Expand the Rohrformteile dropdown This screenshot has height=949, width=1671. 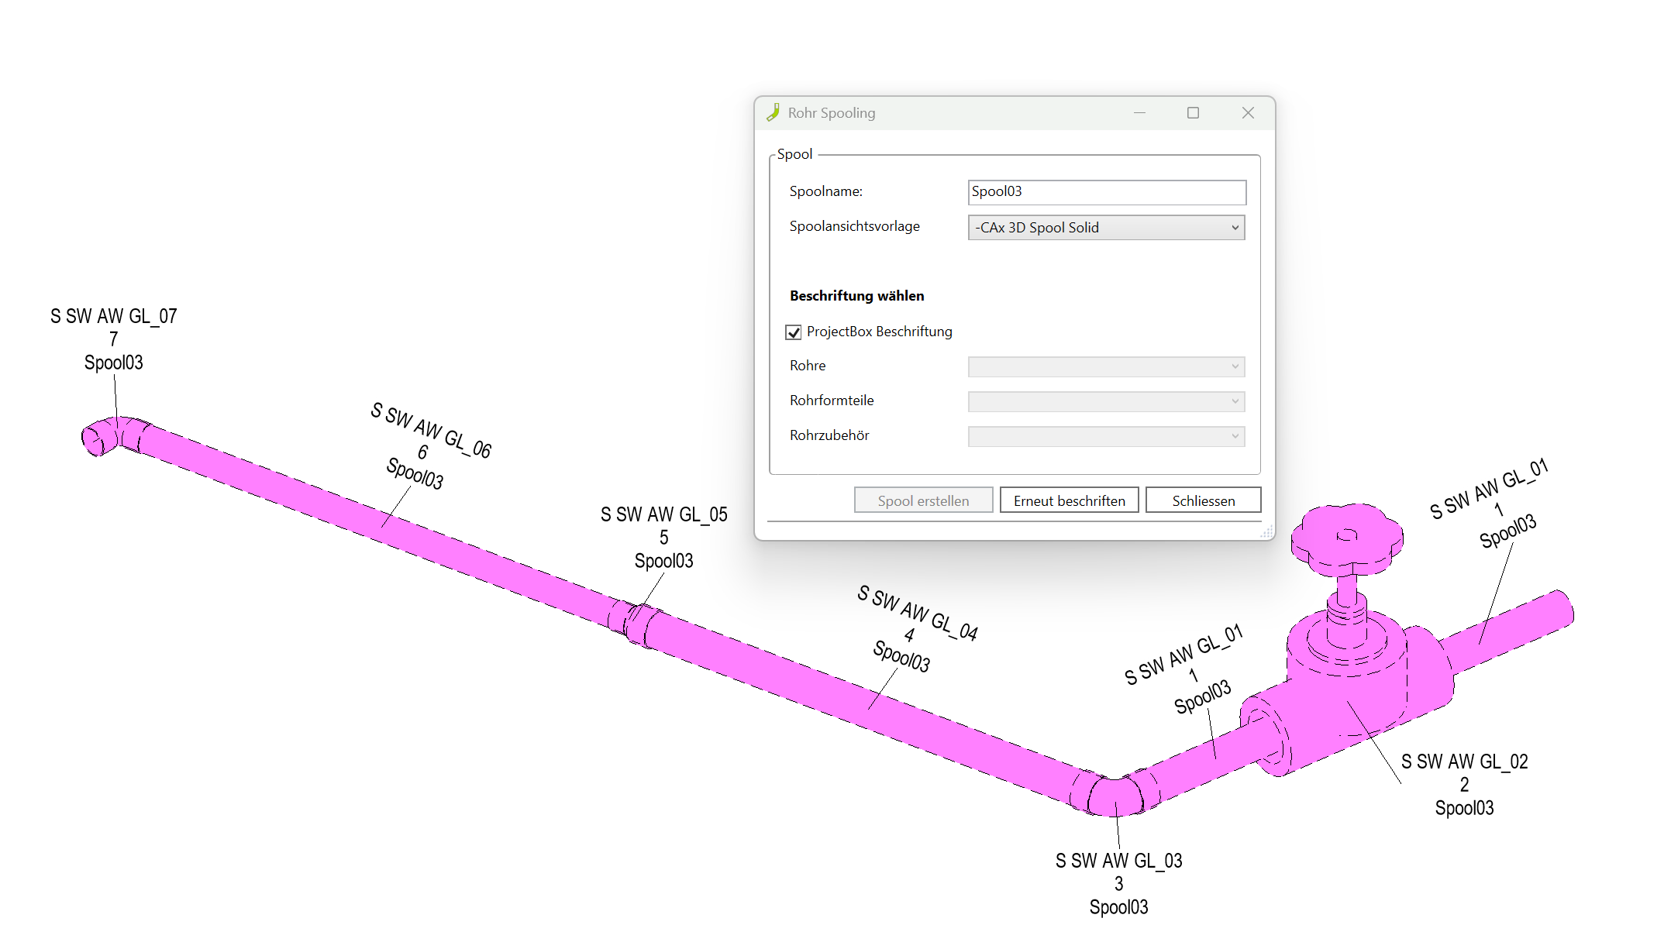pyautogui.click(x=1106, y=401)
